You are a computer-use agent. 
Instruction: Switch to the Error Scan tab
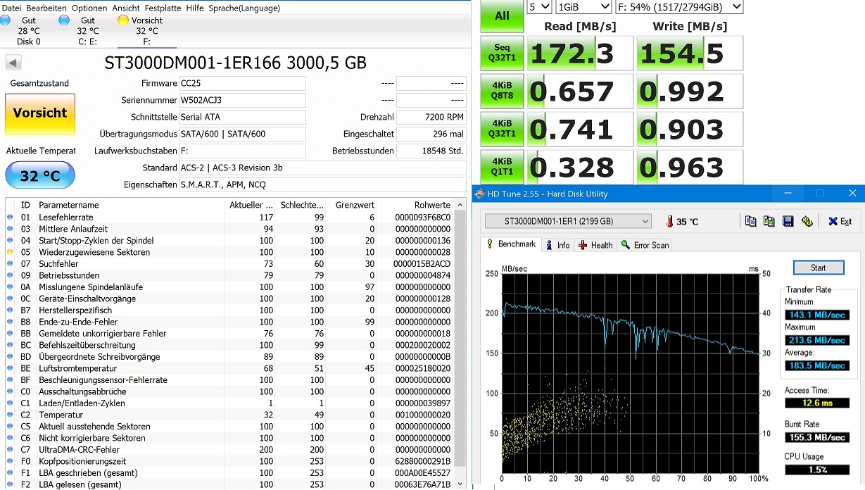[x=645, y=245]
